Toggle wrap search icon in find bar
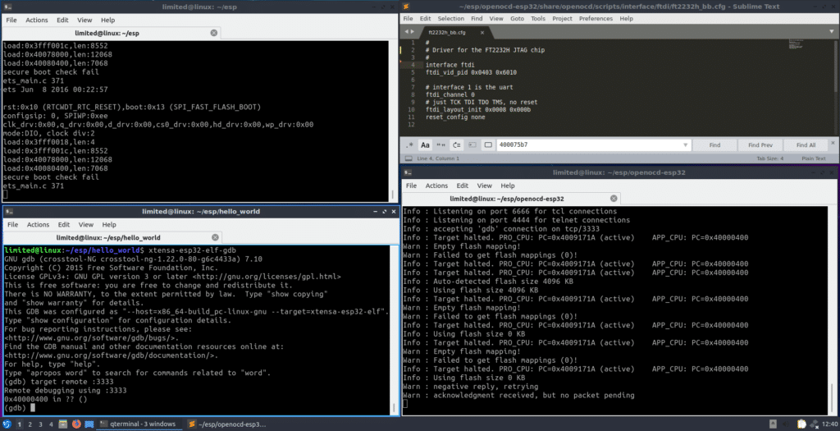840x431 pixels. pyautogui.click(x=457, y=145)
